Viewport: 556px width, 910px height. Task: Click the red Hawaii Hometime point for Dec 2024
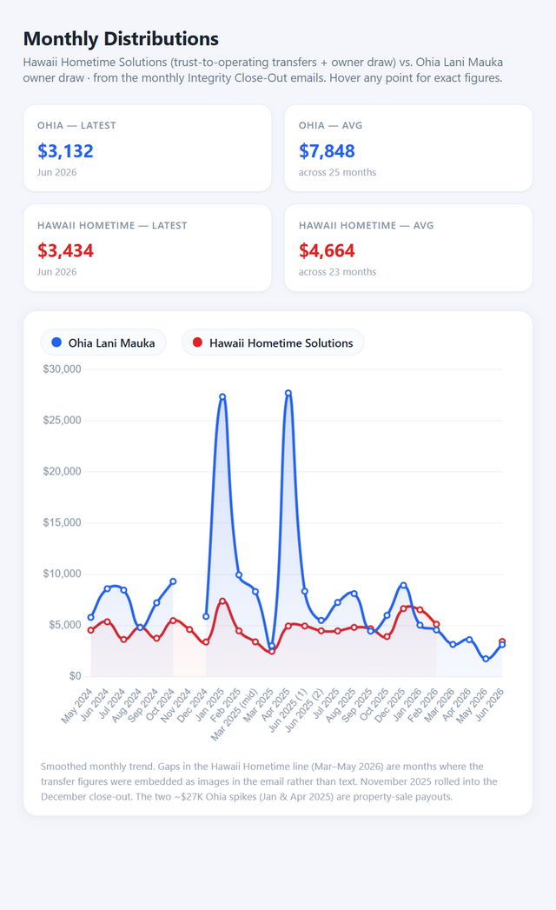coord(206,642)
